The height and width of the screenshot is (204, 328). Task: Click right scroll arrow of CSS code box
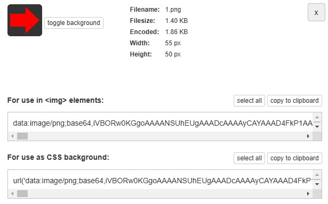click(308, 193)
